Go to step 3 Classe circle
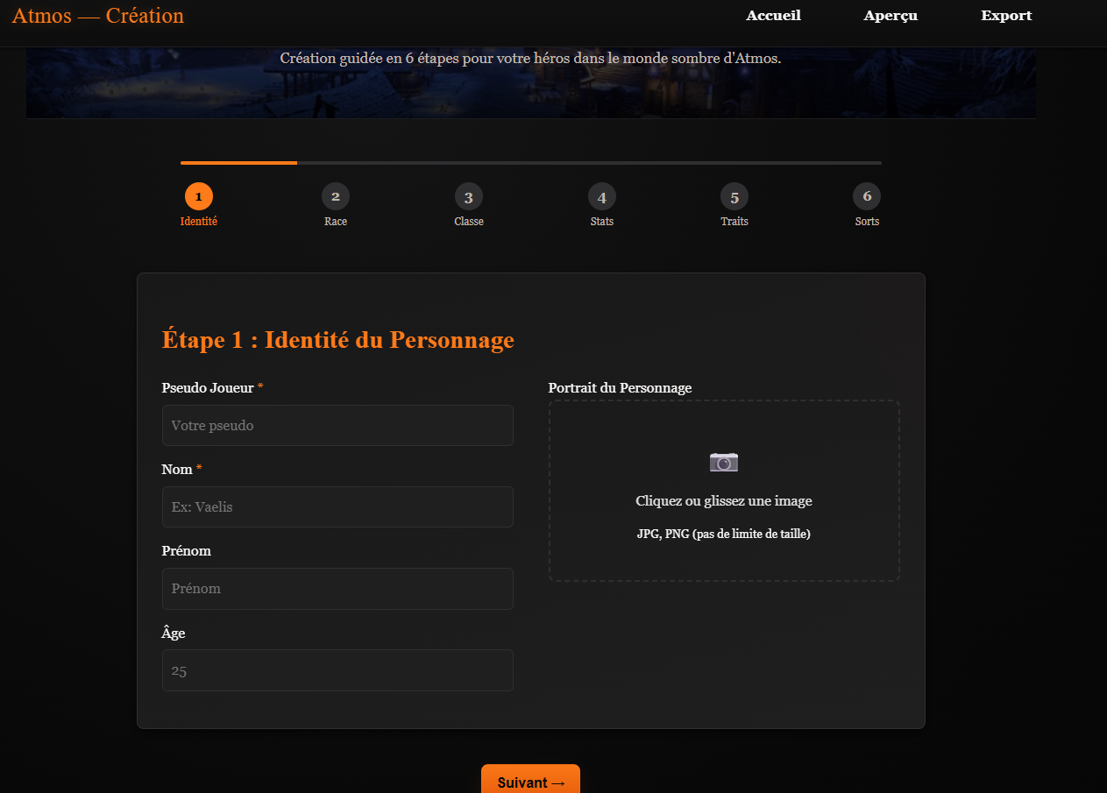The width and height of the screenshot is (1107, 793). [x=469, y=196]
